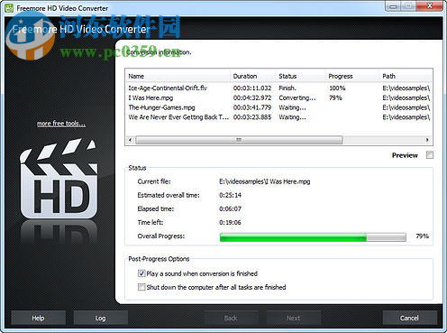Click elapsed time value 0:06:07
This screenshot has height=333, width=447.
coord(230,208)
